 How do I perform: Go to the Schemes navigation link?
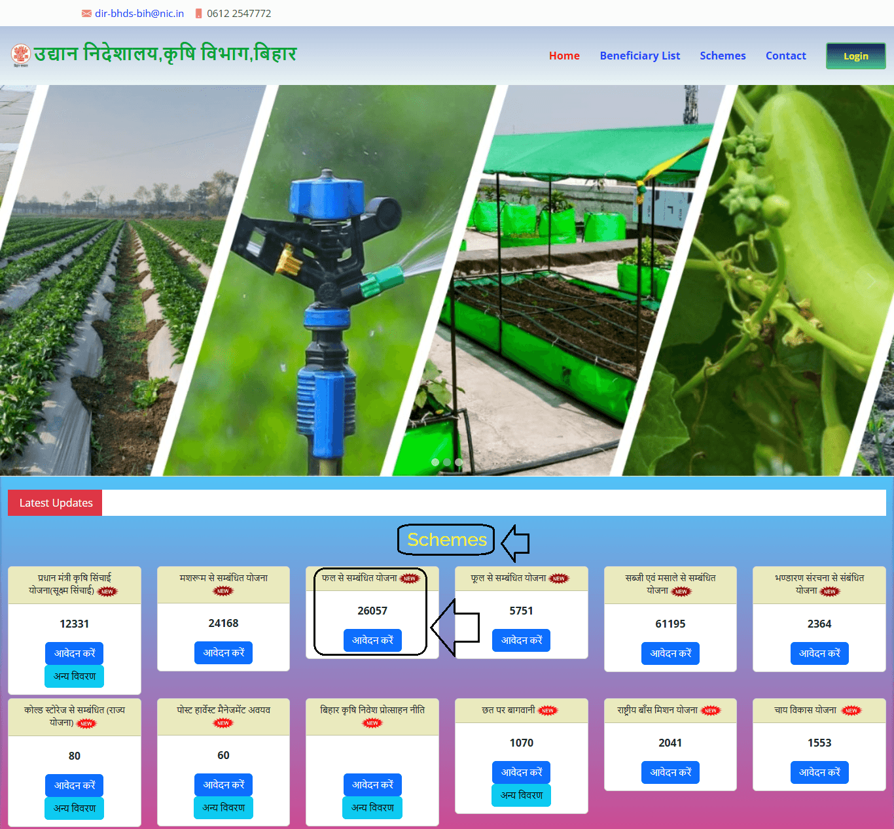pos(723,56)
